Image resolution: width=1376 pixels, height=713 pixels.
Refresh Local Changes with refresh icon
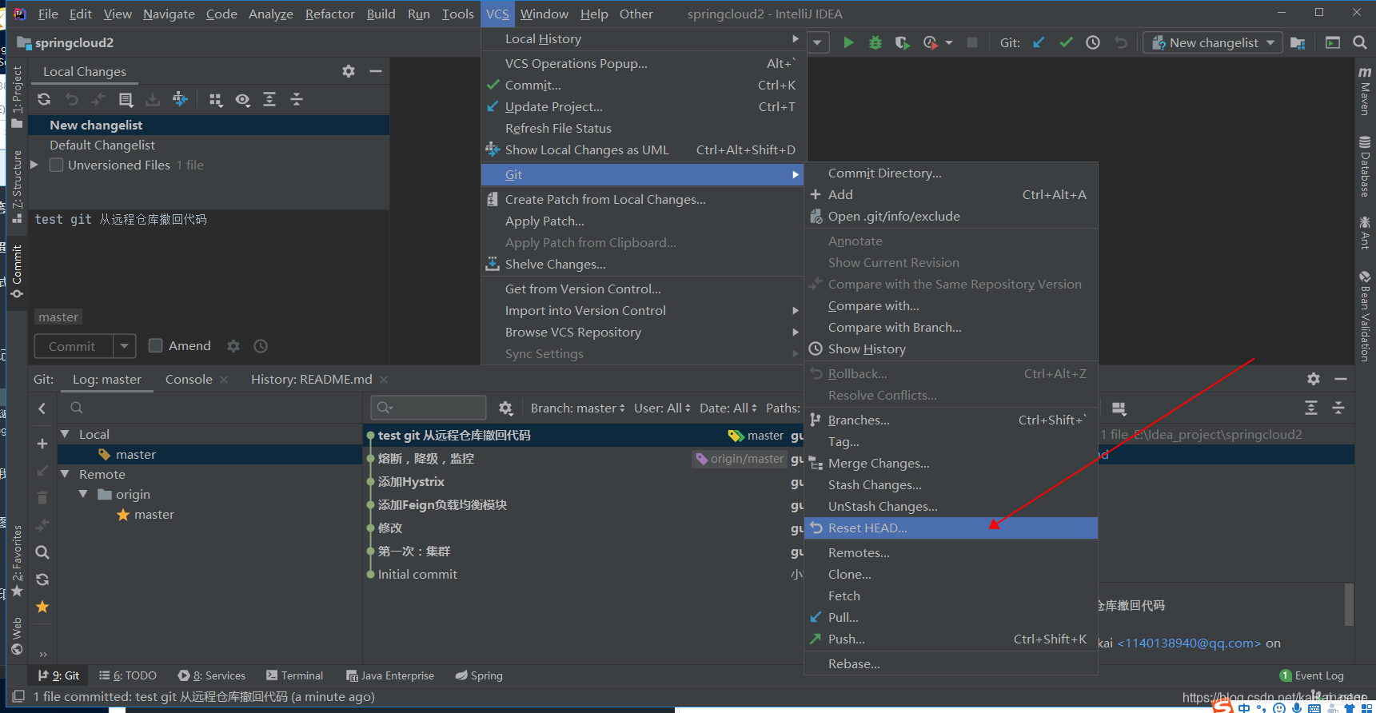[x=44, y=99]
